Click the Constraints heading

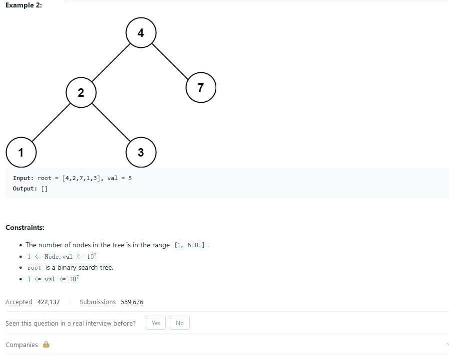click(x=25, y=227)
